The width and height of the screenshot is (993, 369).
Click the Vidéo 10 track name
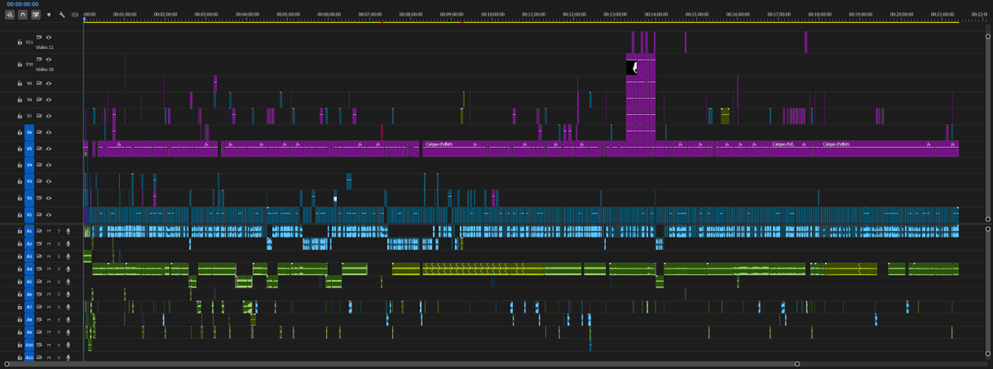tap(46, 70)
